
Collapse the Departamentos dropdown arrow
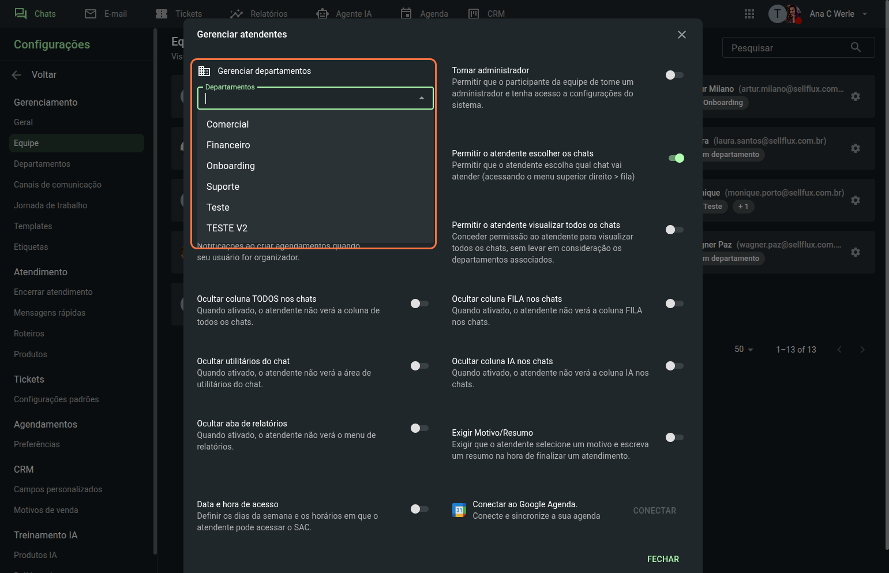click(422, 98)
